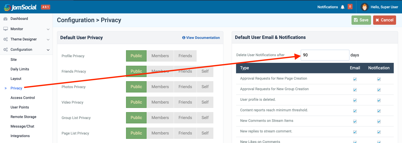The image size is (402, 143).
Task: Click the red notification count badge
Action: pos(350,7)
